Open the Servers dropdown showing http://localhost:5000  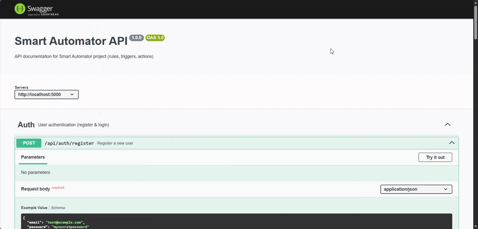pos(47,94)
